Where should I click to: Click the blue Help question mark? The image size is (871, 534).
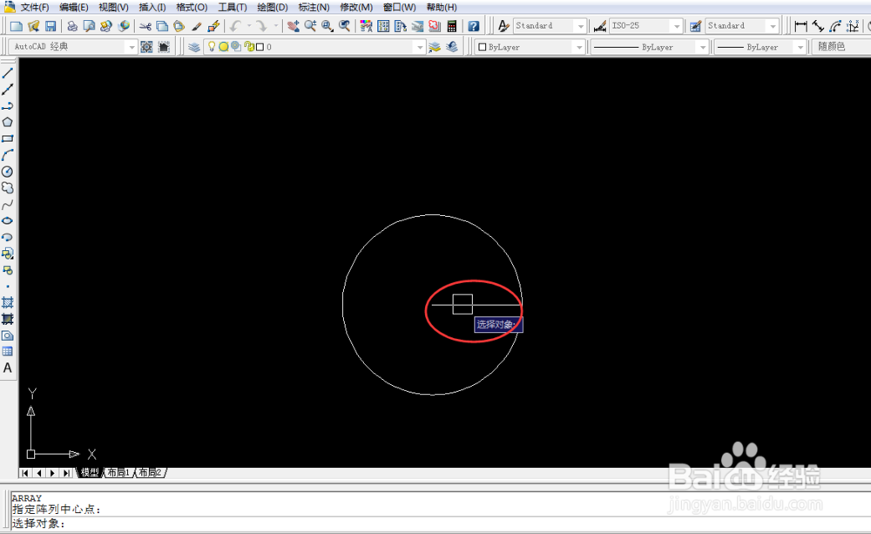473,26
